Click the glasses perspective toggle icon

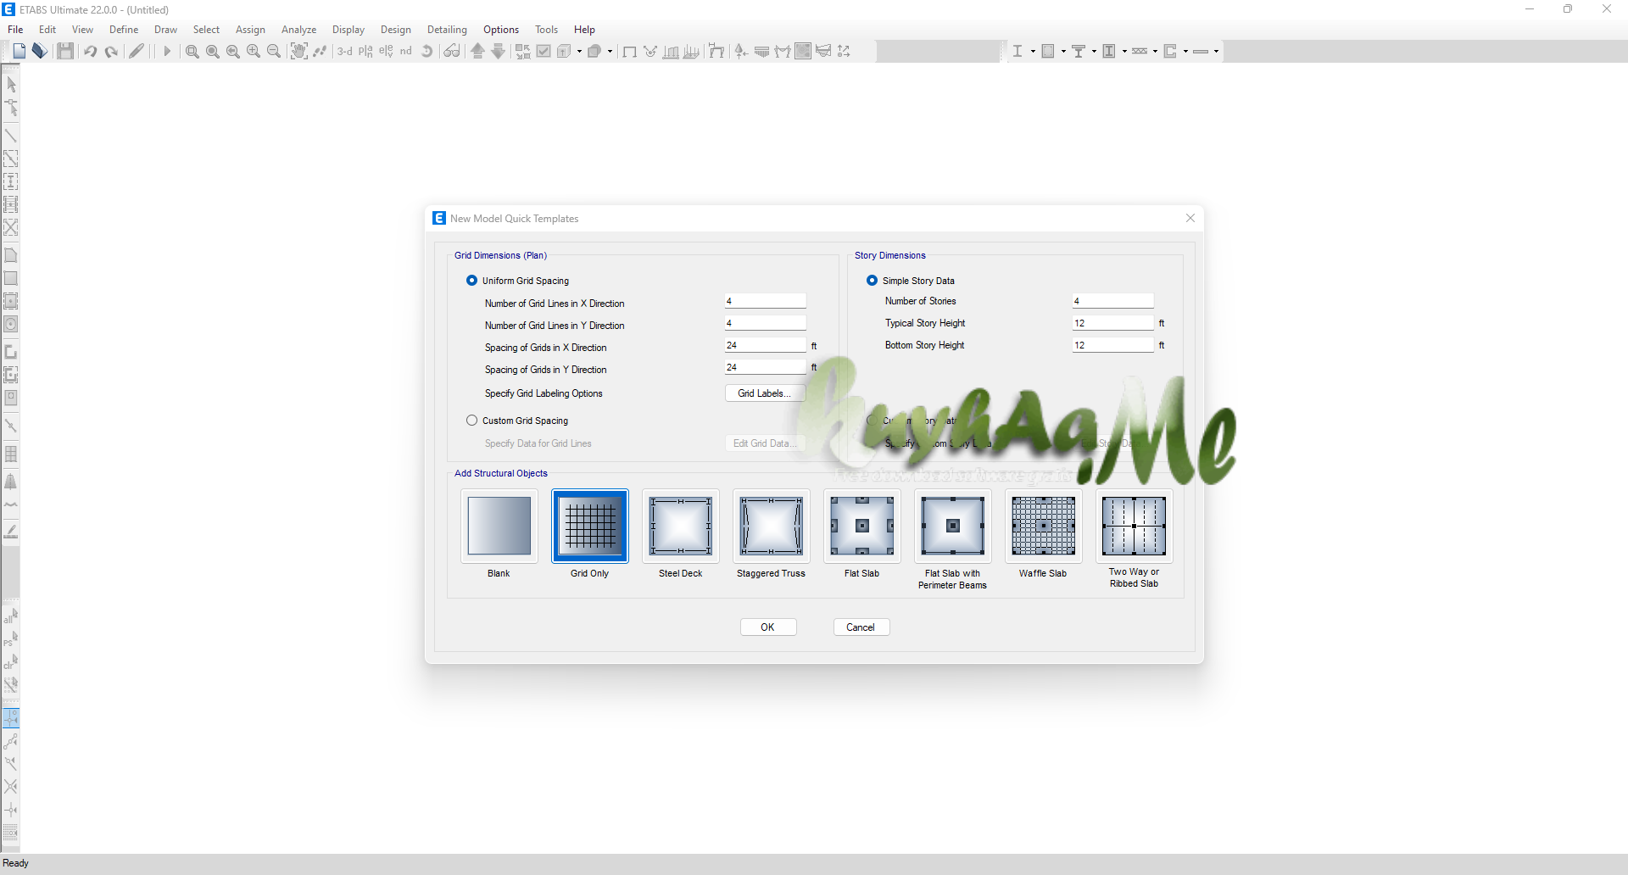click(x=452, y=51)
